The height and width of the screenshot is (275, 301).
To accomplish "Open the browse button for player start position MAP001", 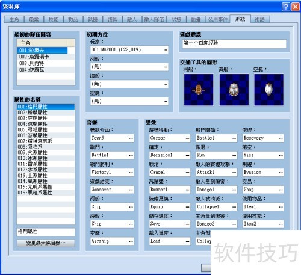I will click(166, 50).
